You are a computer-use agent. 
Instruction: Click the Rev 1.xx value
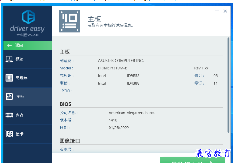(201, 68)
